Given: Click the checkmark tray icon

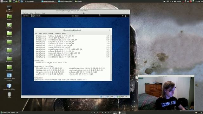Looking at the screenshot, I should pyautogui.click(x=188, y=1).
